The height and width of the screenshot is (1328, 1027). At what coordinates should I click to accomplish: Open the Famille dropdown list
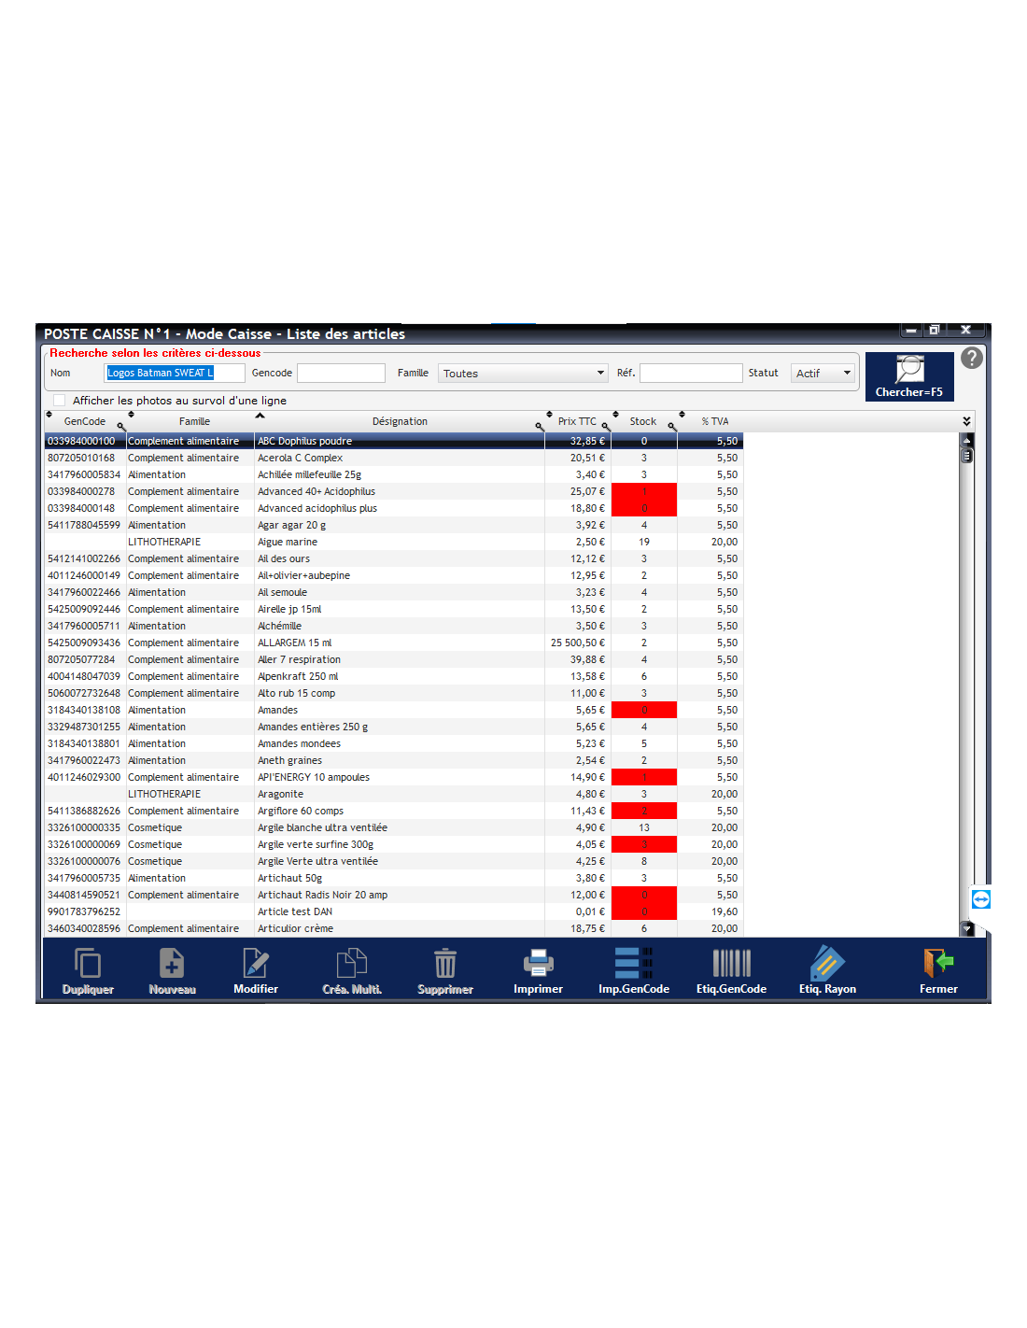600,374
